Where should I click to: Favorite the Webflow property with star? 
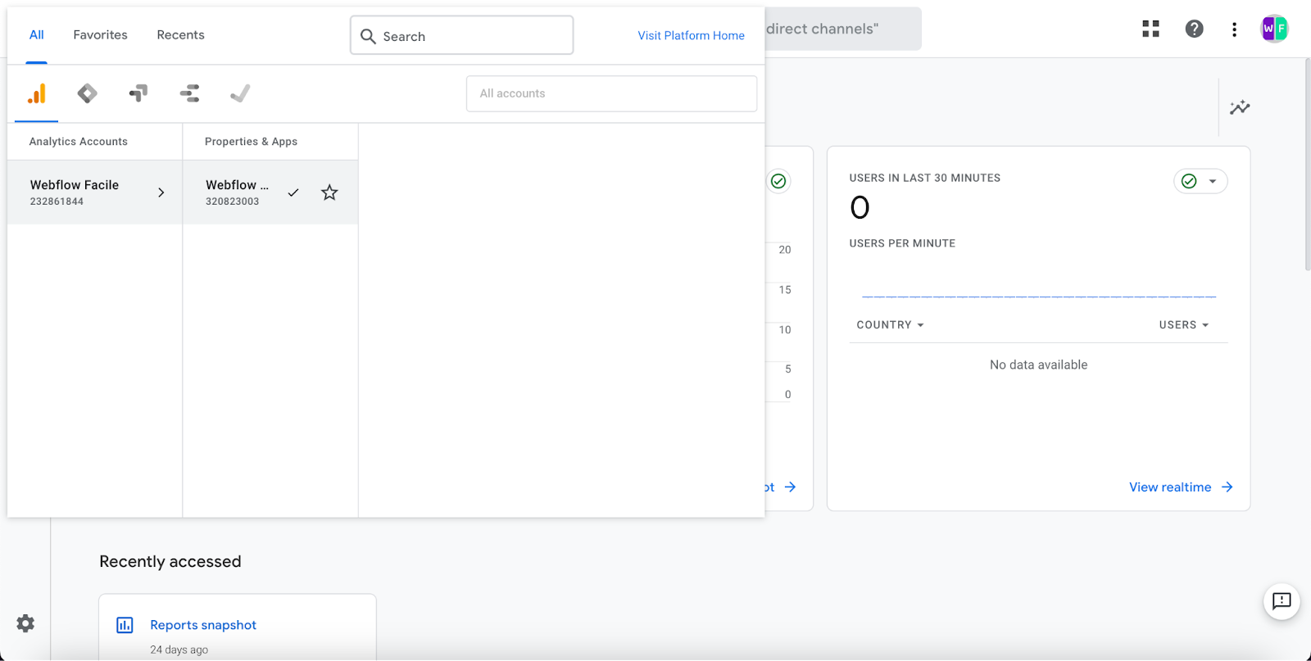(x=329, y=192)
